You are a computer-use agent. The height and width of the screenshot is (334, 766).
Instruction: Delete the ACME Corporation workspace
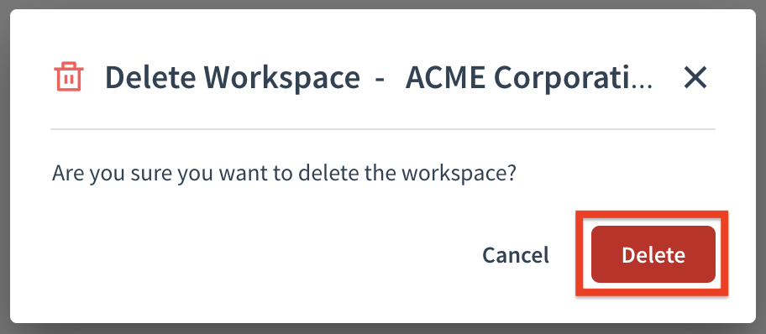point(653,254)
